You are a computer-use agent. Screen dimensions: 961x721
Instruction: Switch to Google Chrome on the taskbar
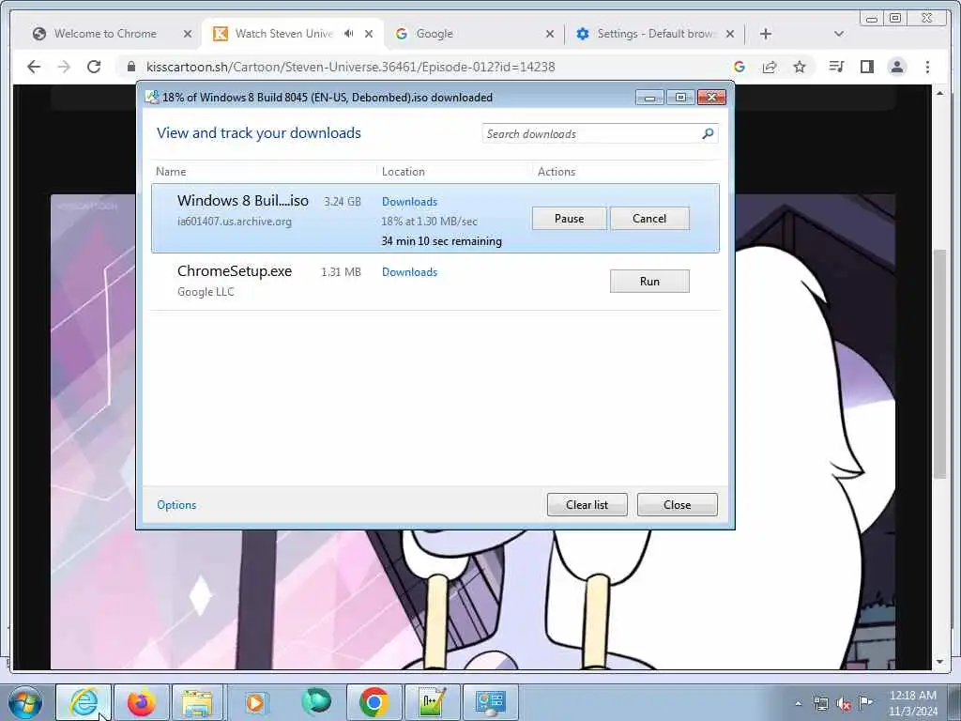point(374,702)
